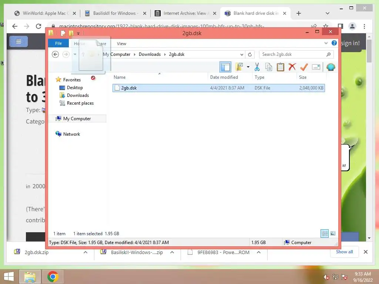This screenshot has height=284, width=379.
Task: Select the 2gb.dsk file row
Action: click(218, 88)
